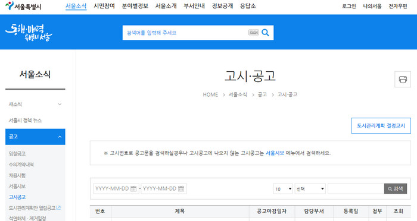This screenshot has height=221, width=417.
Task: Open 서울시 정책 뉴스 in the sidebar
Action: 25,121
